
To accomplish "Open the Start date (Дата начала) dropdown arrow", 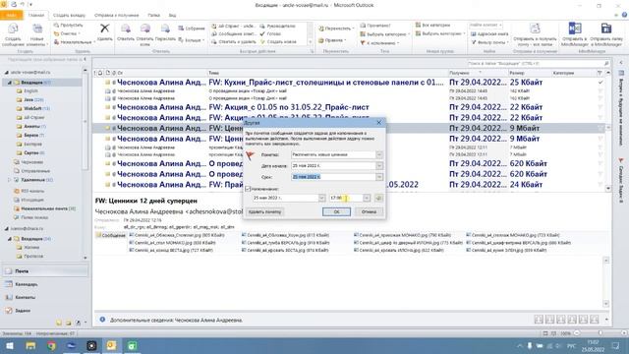I will pos(379,165).
